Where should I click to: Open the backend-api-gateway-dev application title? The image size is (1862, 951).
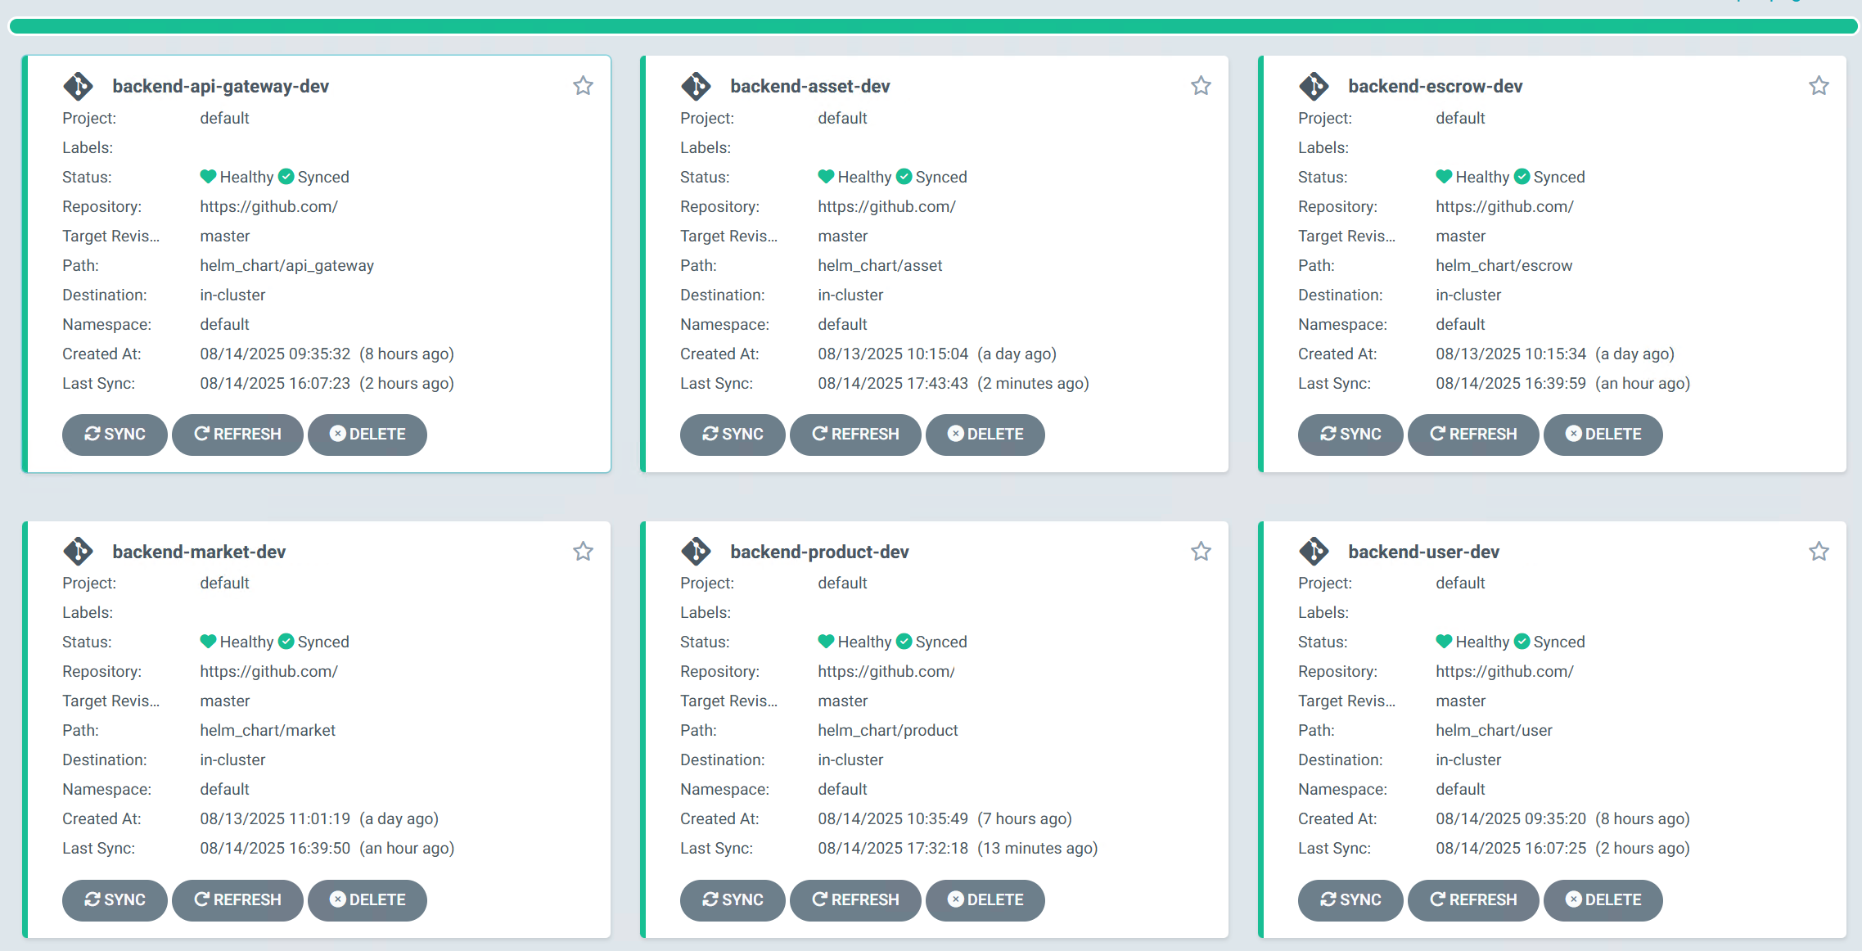point(221,86)
